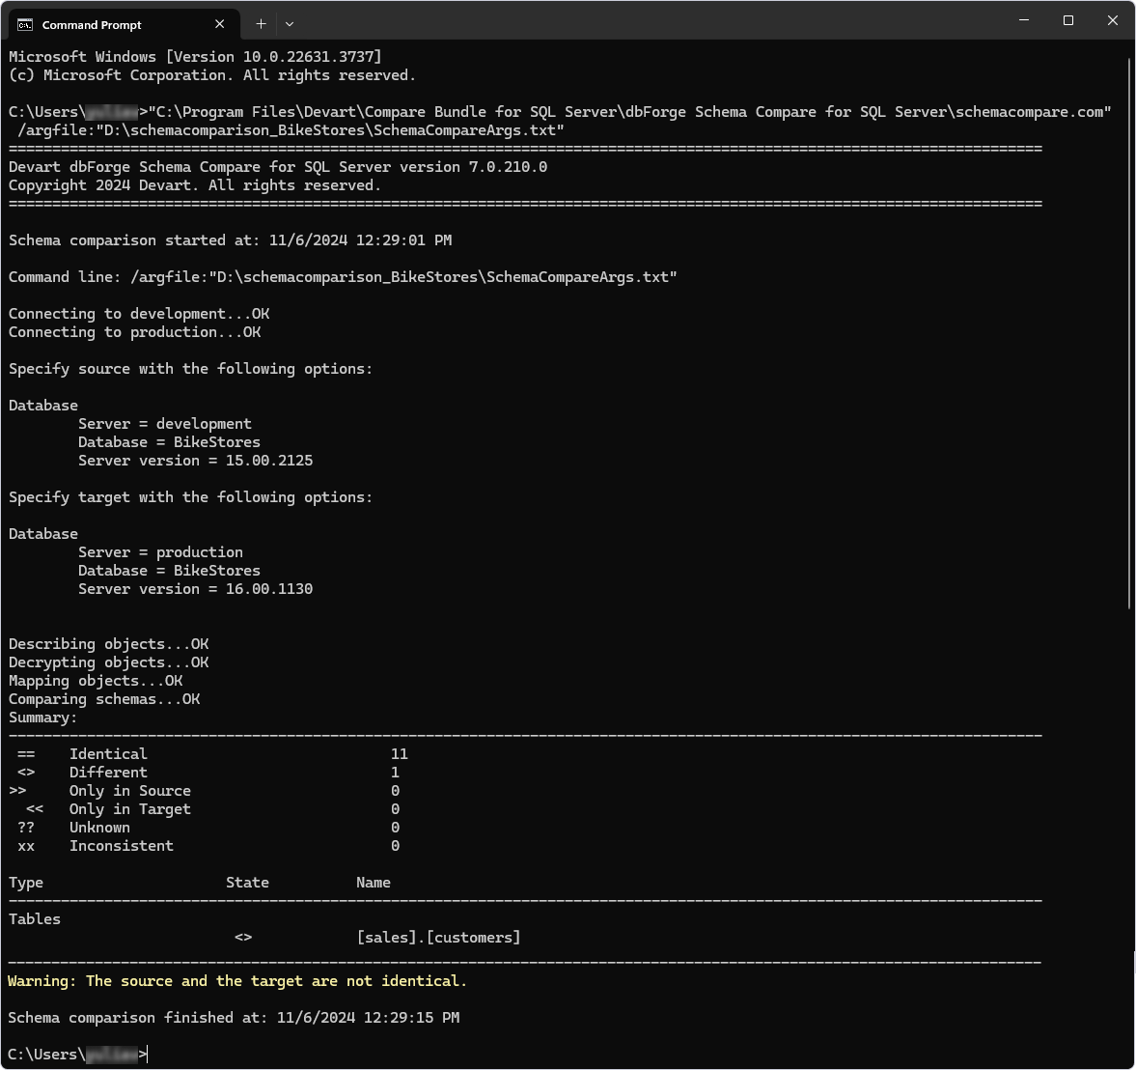Click the 'Different' summary row

click(208, 772)
